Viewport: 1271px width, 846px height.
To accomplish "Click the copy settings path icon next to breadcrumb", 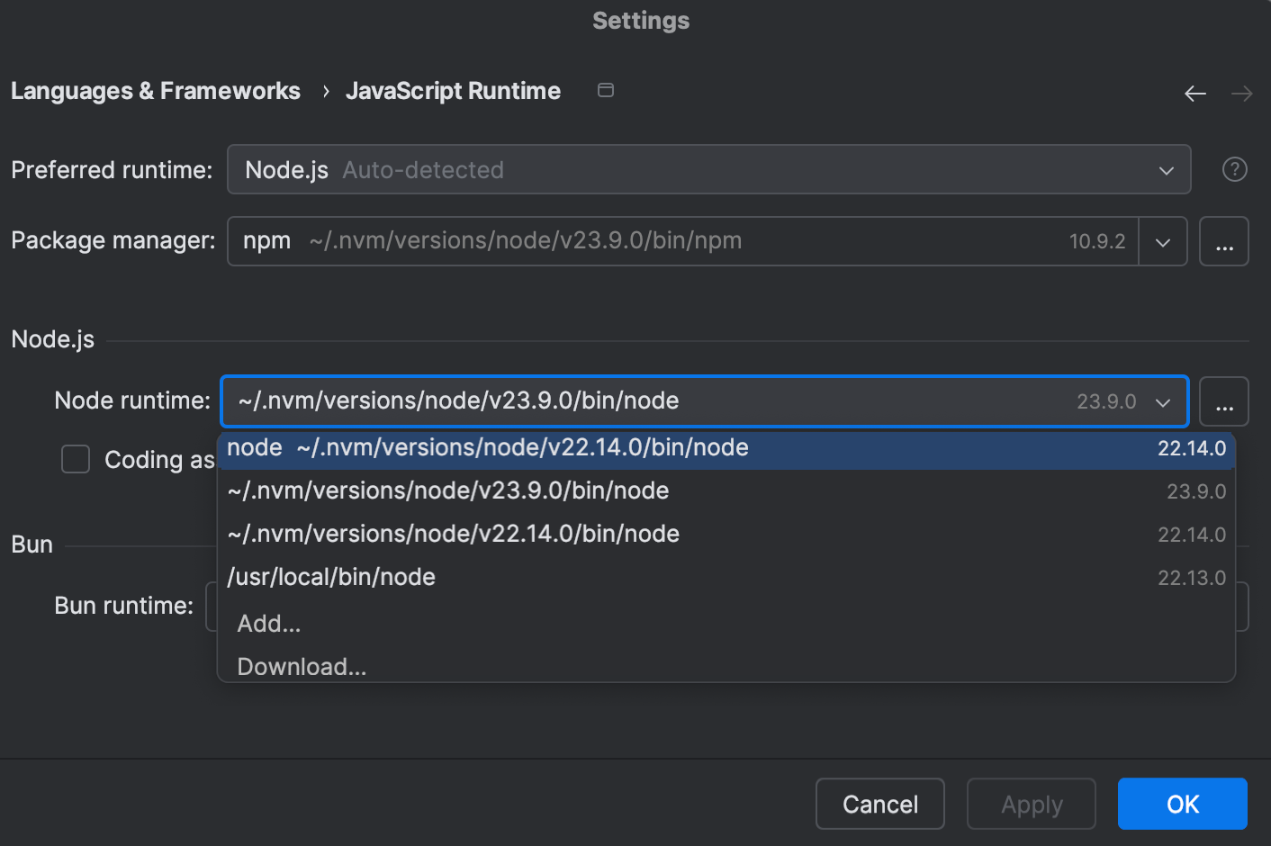I will click(x=605, y=90).
